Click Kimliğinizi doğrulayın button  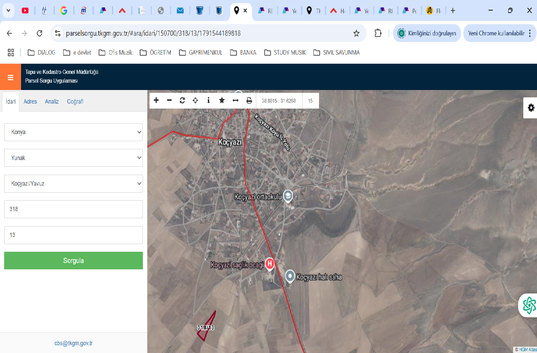427,33
